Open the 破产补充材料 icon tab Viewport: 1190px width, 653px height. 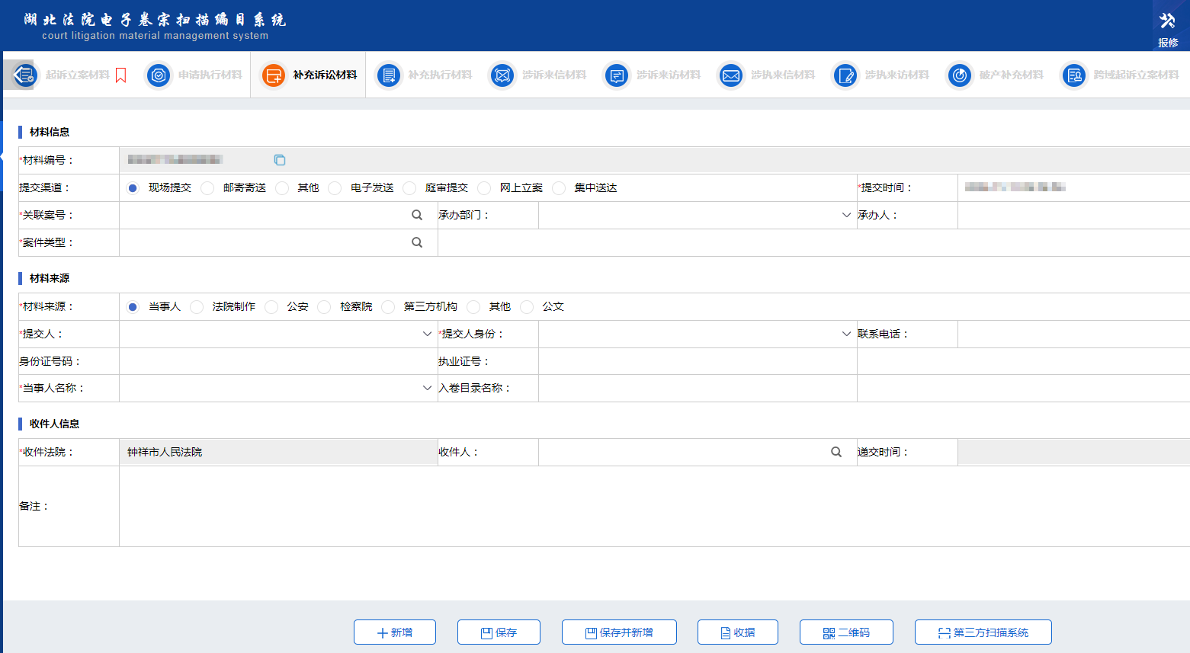(960, 75)
